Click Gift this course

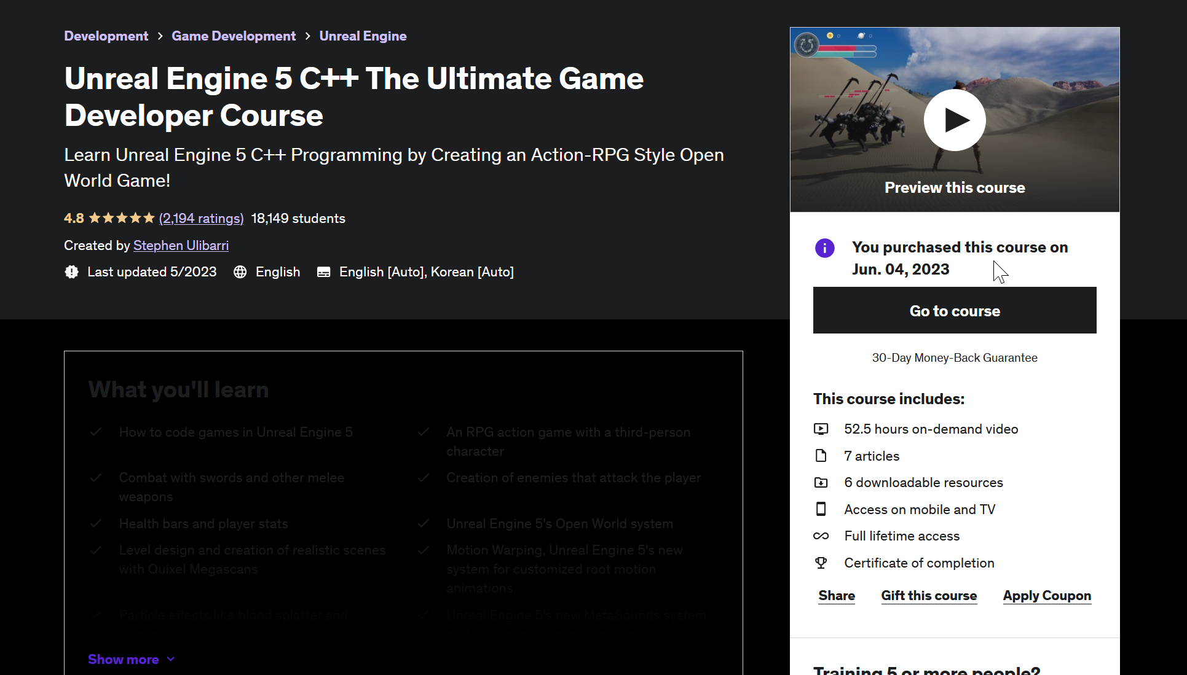(x=929, y=596)
